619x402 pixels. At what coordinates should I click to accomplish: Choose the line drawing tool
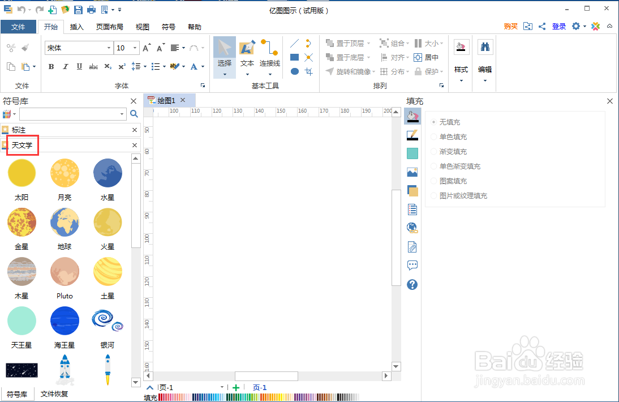(294, 44)
